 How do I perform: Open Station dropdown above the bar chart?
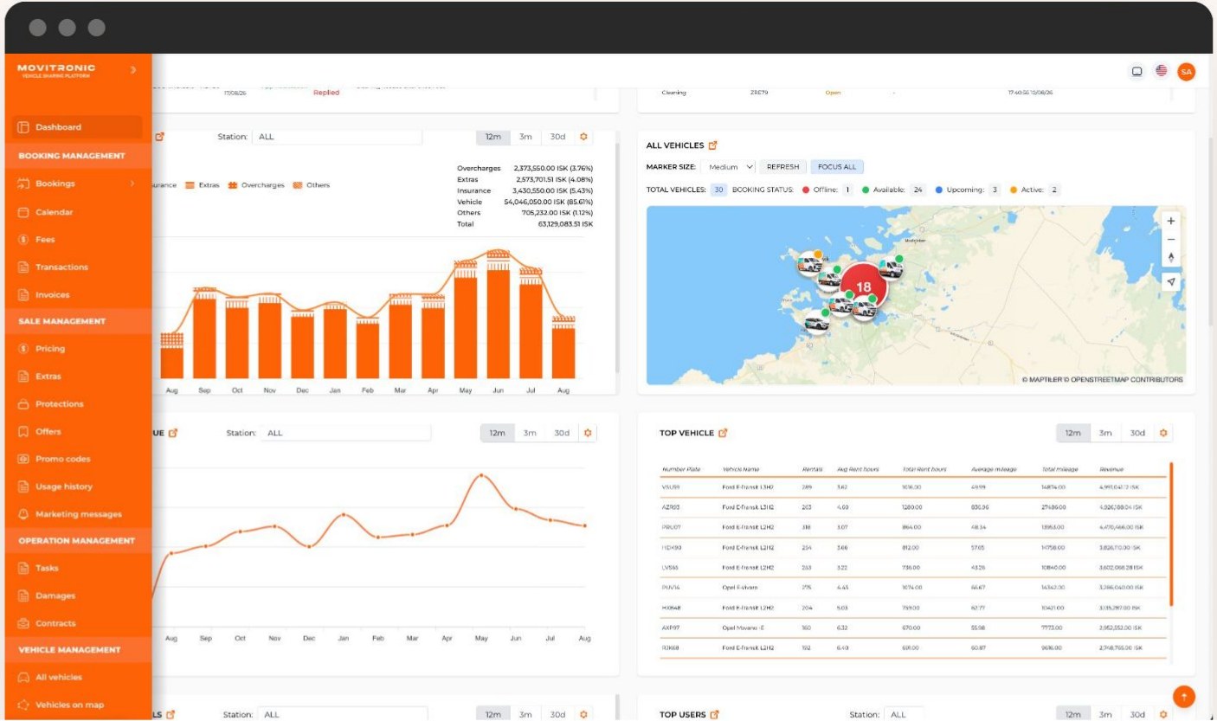pos(338,137)
